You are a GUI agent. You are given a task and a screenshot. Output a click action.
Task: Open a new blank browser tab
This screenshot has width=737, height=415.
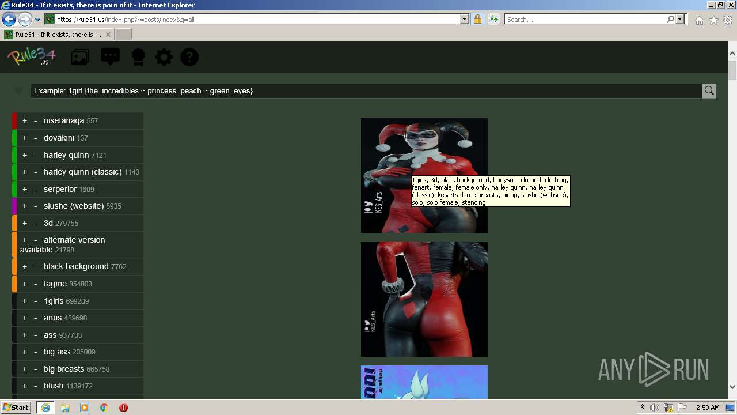[x=124, y=35]
